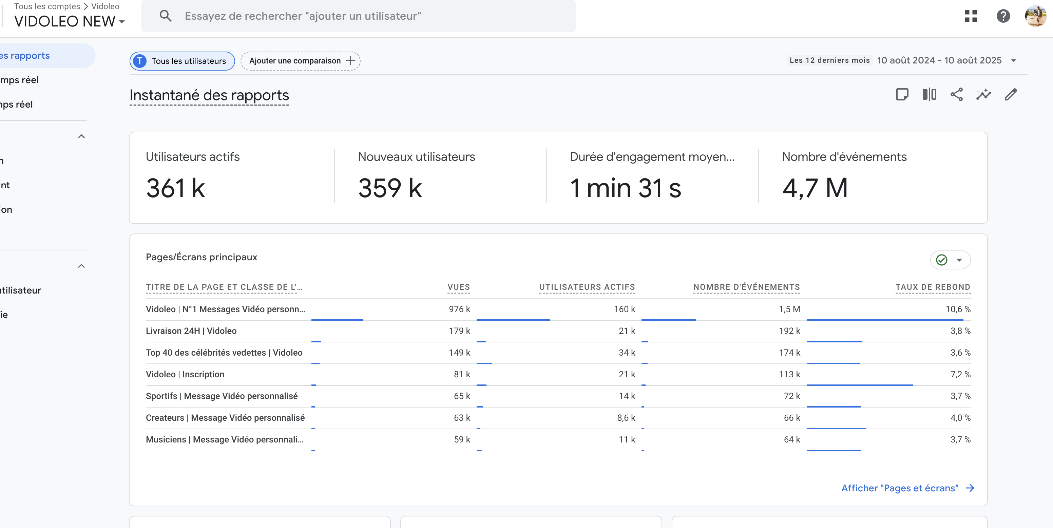Open the user profile avatar
Viewport: 1053px width, 528px height.
tap(1035, 16)
